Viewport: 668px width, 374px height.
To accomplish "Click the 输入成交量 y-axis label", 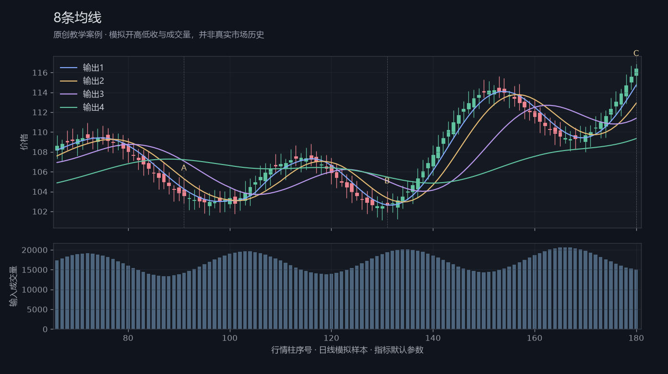I will click(x=14, y=286).
